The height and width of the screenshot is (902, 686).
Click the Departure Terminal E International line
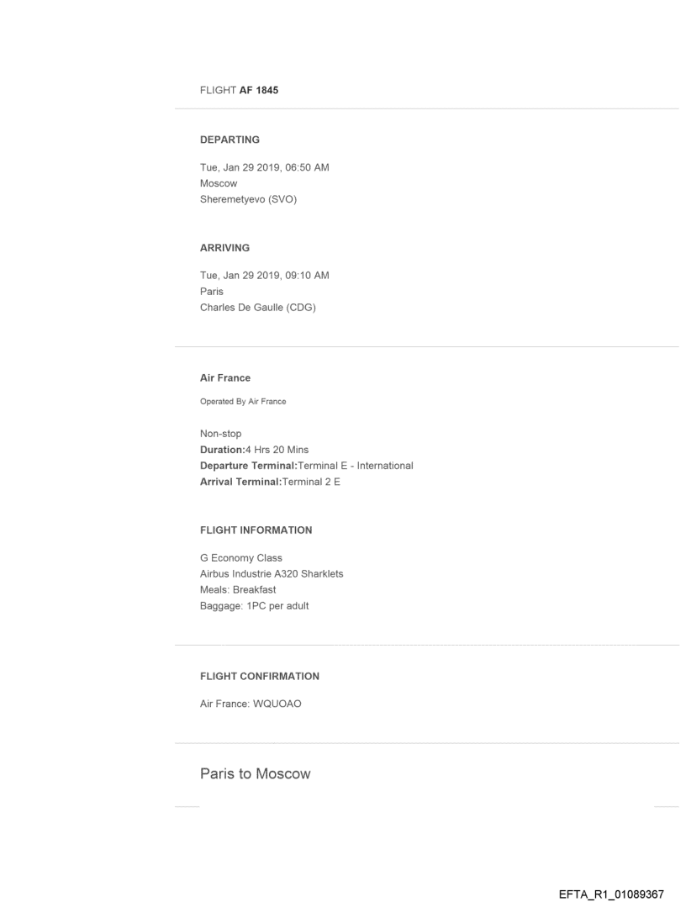[306, 465]
